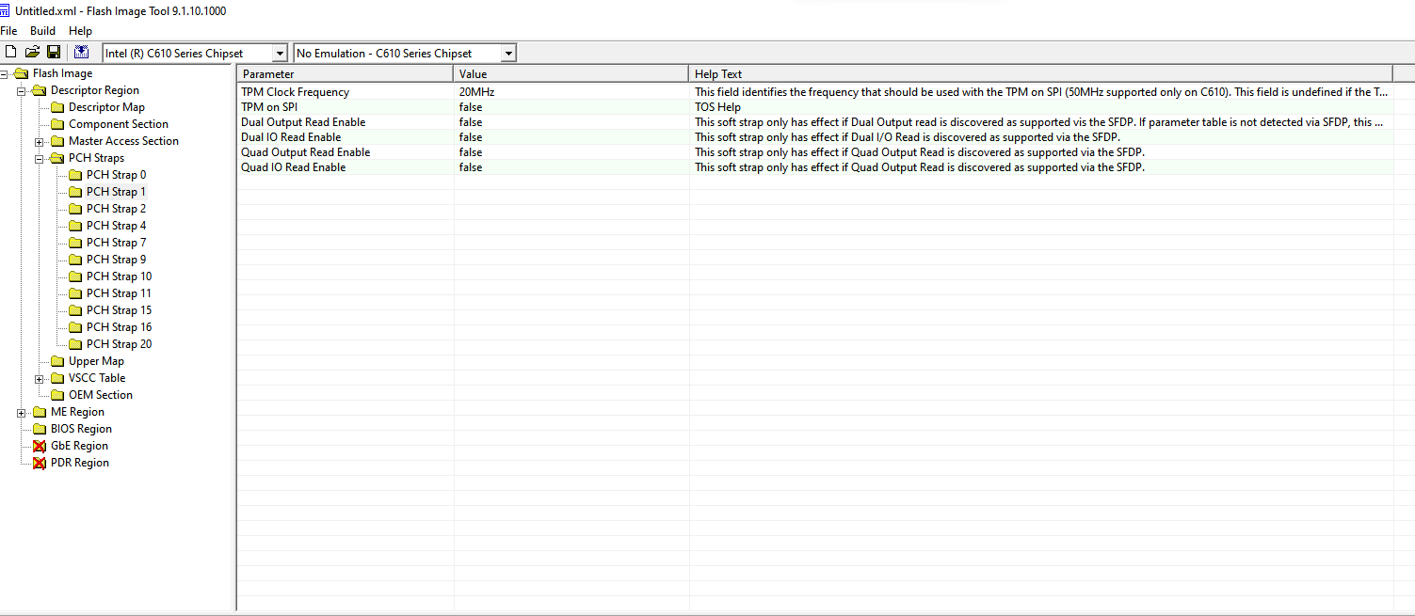
Task: Open the Intel C610 Series Chipset dropdown
Action: (280, 54)
